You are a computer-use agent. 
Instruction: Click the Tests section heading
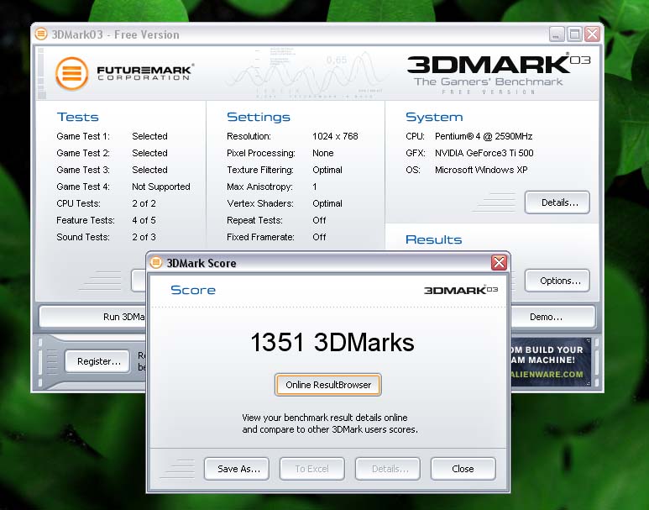[78, 117]
